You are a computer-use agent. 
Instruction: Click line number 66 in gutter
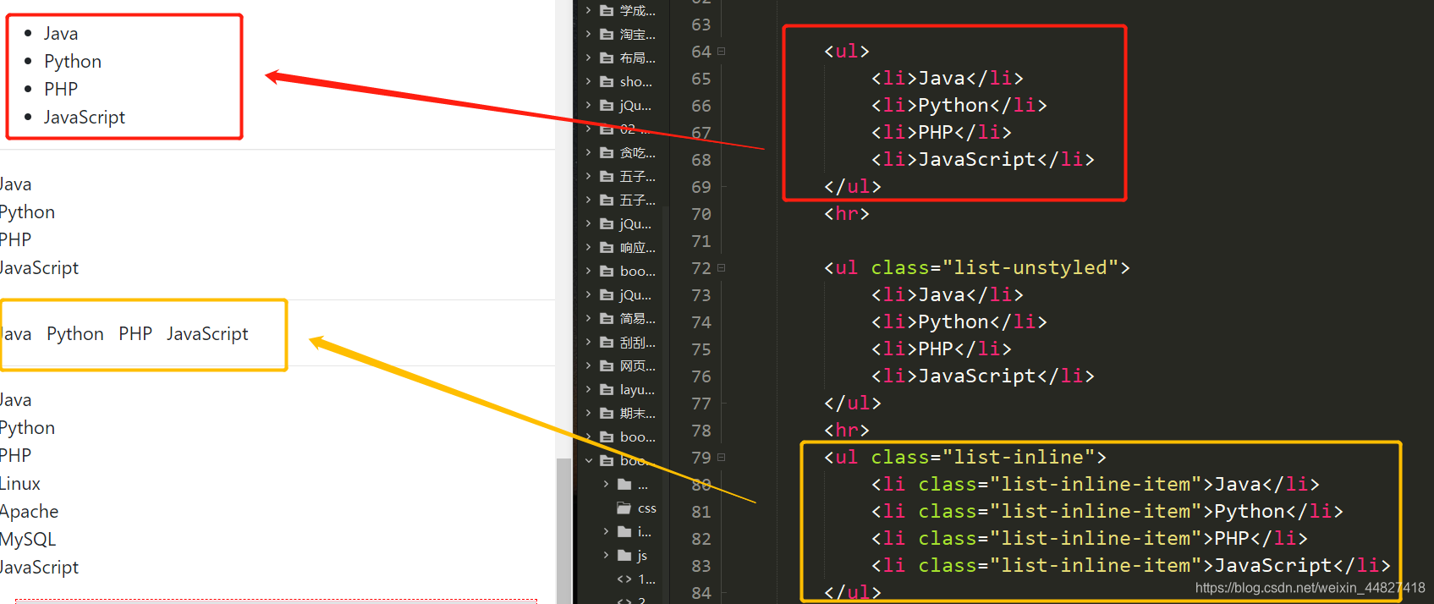701,106
